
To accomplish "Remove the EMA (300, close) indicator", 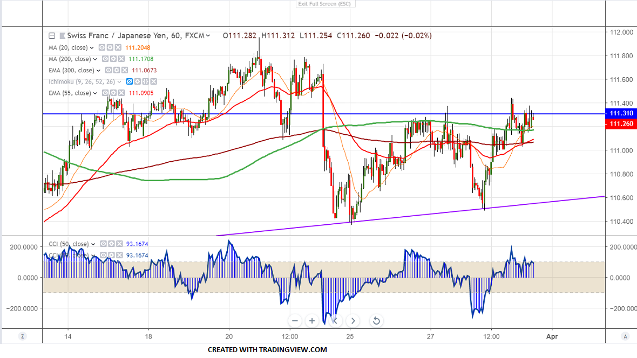I will pos(125,70).
